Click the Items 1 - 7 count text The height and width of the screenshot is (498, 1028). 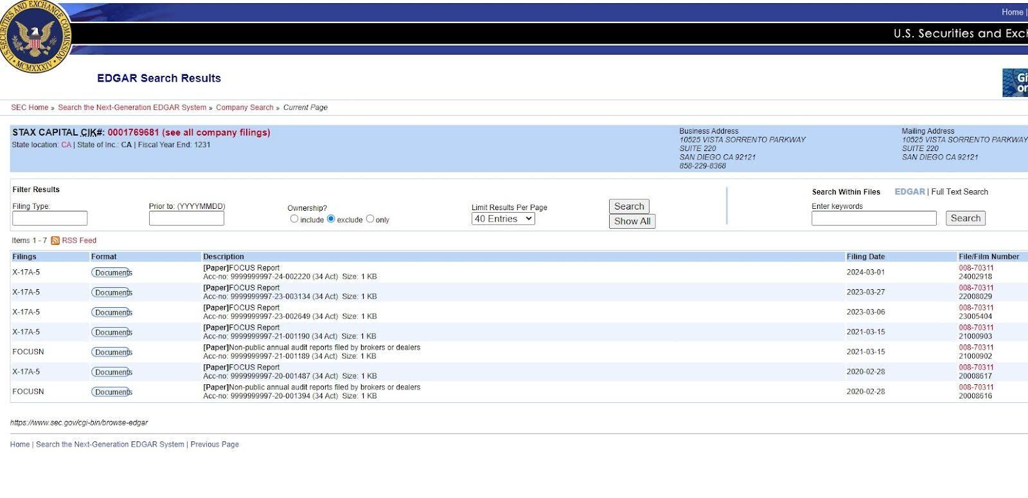pyautogui.click(x=29, y=240)
